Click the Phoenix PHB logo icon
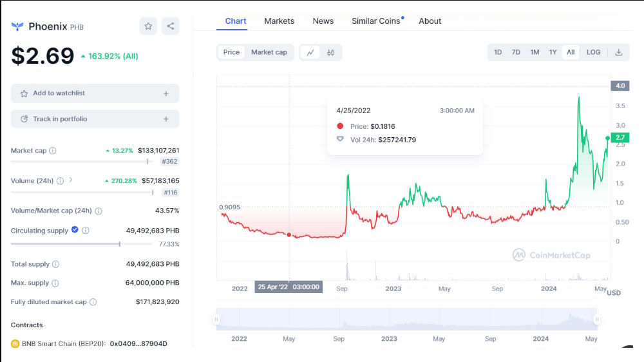 pyautogui.click(x=17, y=26)
